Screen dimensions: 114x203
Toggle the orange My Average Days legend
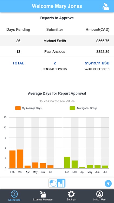pyautogui.click(x=28, y=108)
